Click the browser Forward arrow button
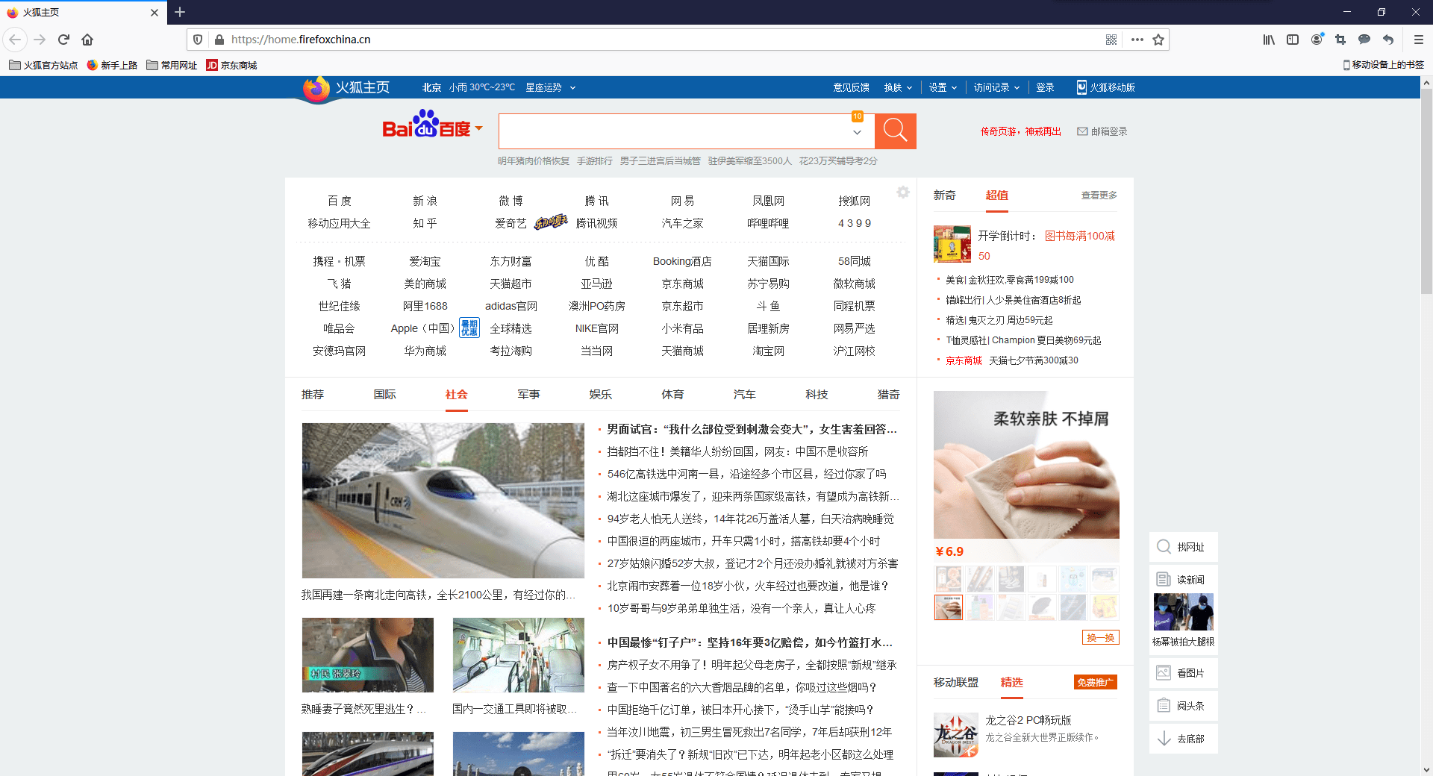The width and height of the screenshot is (1433, 776). click(x=40, y=40)
